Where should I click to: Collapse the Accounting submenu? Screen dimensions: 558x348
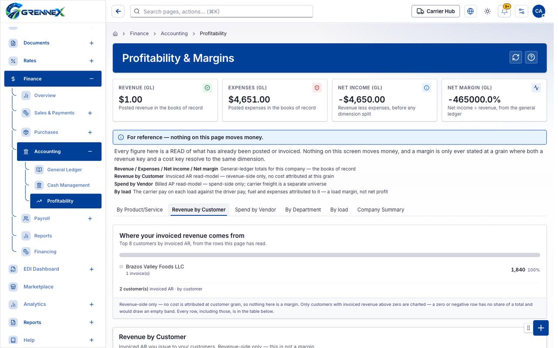tap(90, 151)
